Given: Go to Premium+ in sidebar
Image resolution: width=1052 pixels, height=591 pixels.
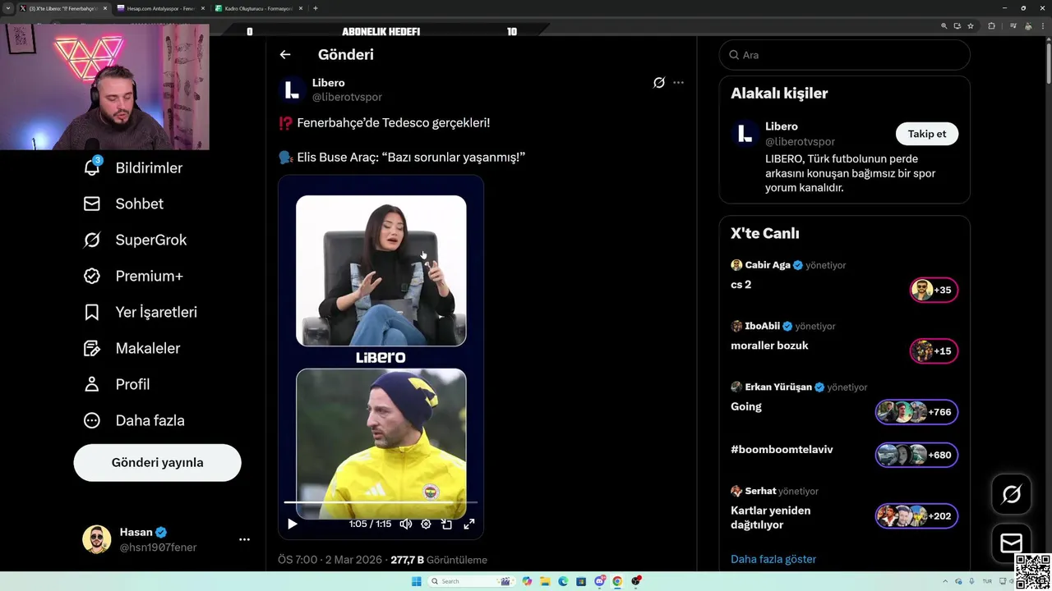Looking at the screenshot, I should click(133, 276).
